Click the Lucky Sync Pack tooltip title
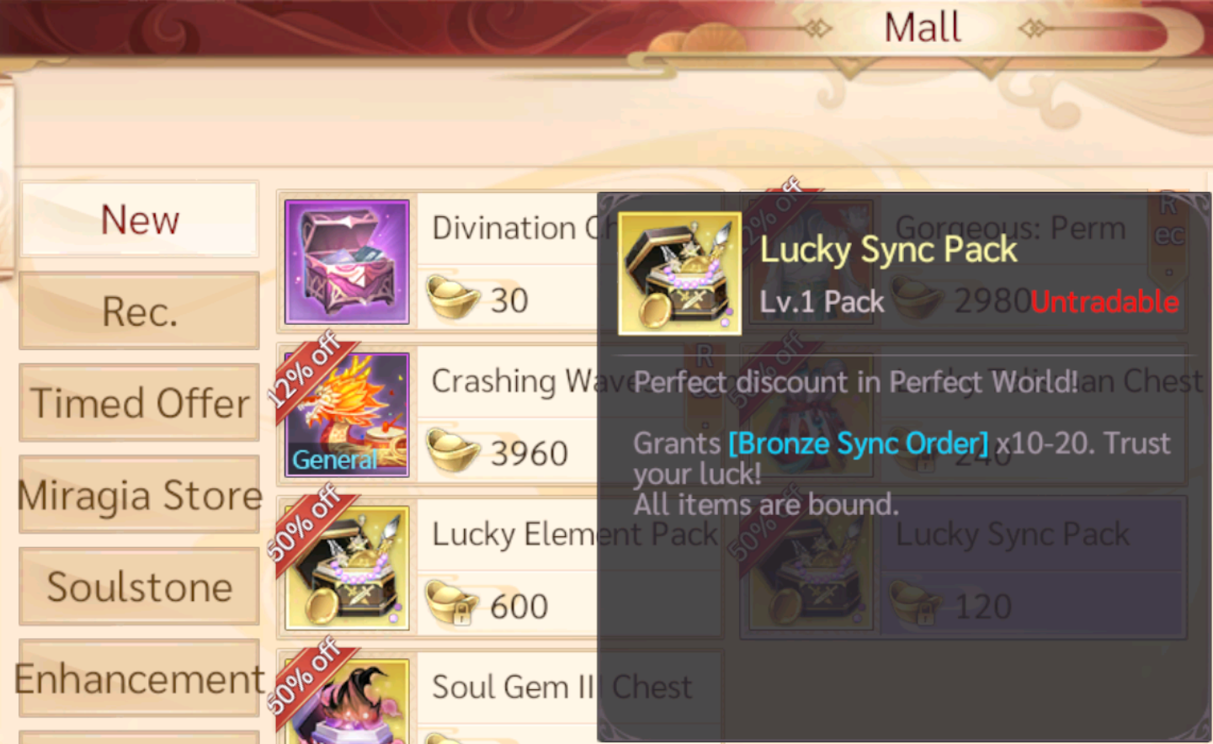This screenshot has width=1213, height=744. (888, 249)
